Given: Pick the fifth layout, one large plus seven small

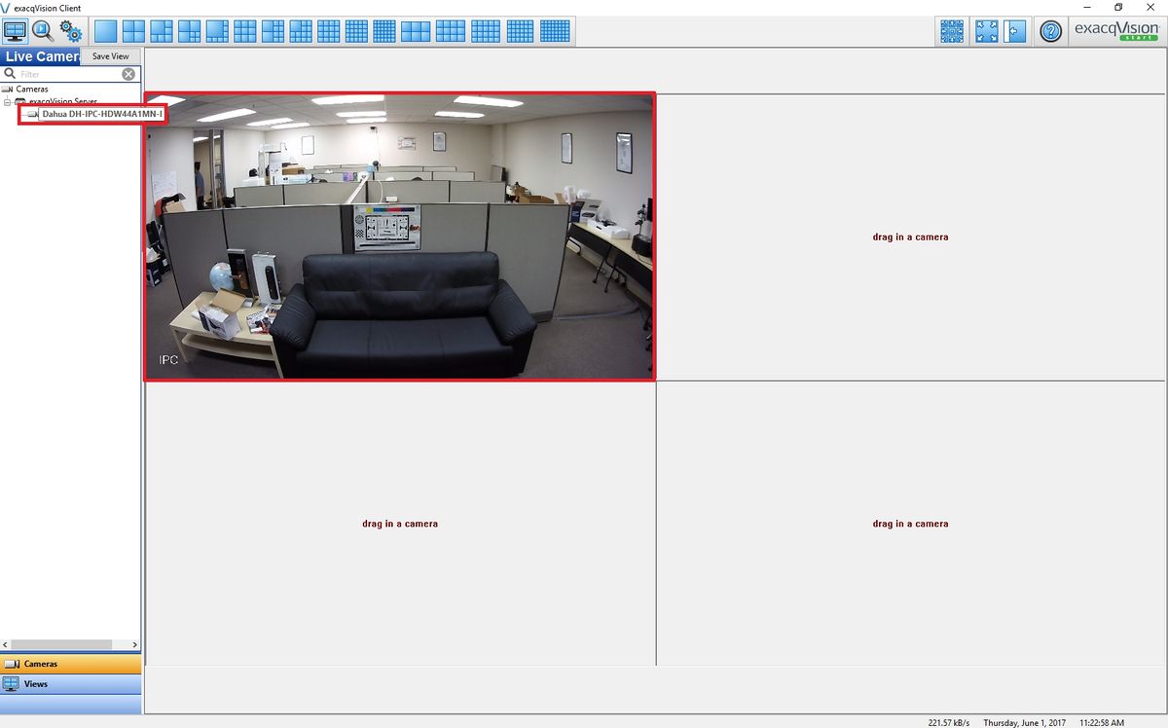Looking at the screenshot, I should pos(218,31).
